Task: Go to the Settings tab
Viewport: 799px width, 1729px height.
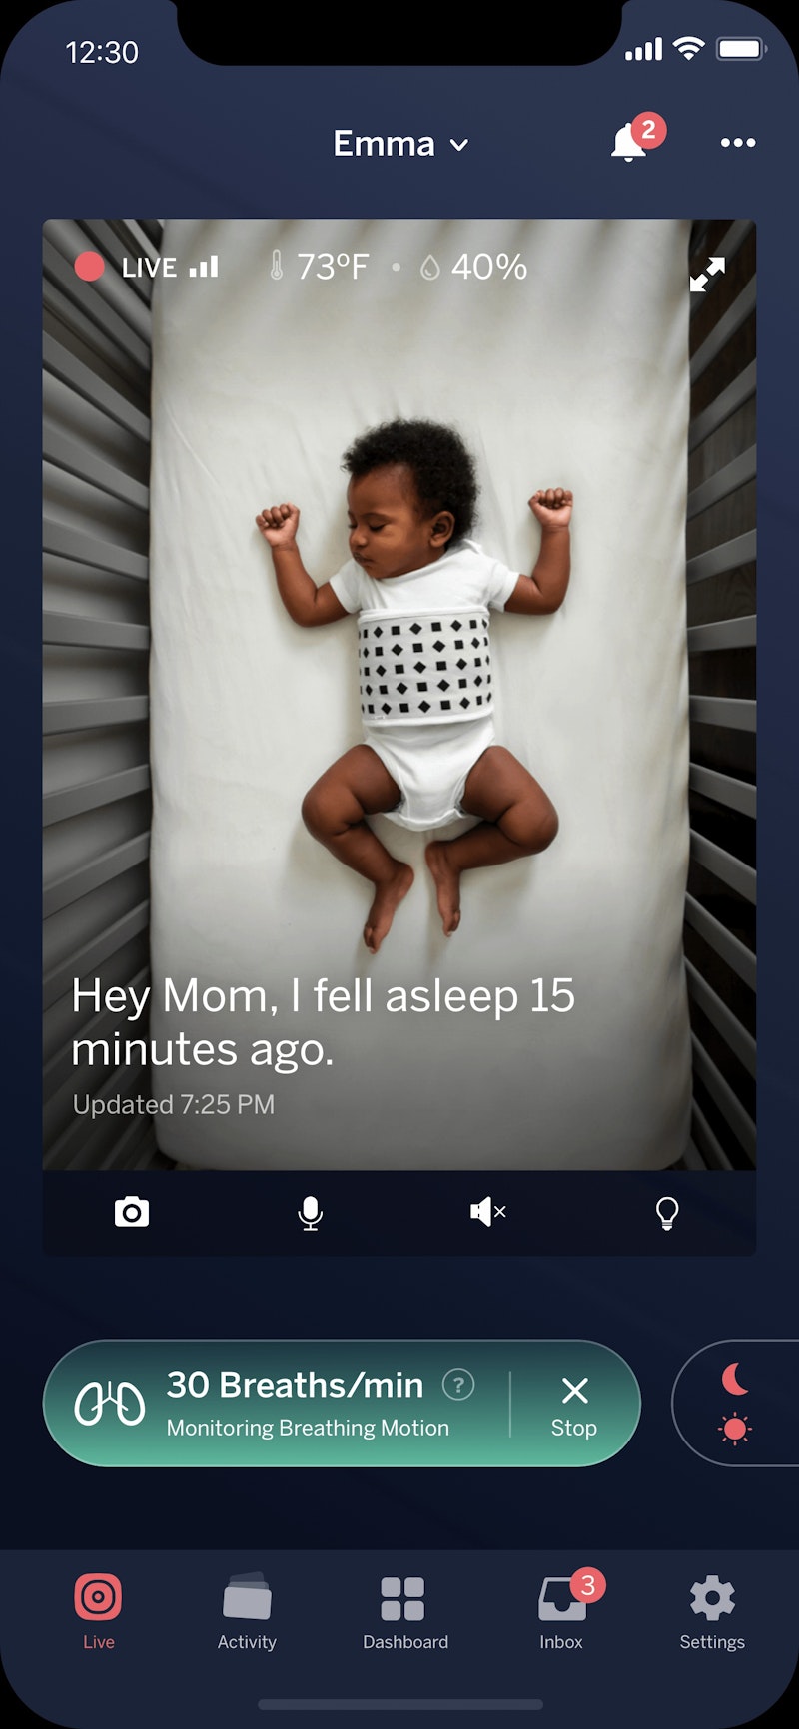Action: click(x=712, y=1611)
